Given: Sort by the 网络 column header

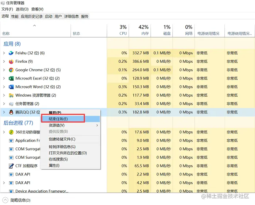Looking at the screenshot, I should [184, 30].
